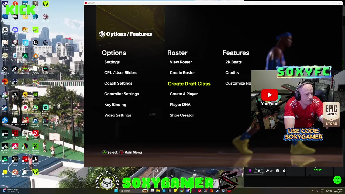The image size is (345, 194).
Task: Click the A Select prompt
Action: (110, 152)
